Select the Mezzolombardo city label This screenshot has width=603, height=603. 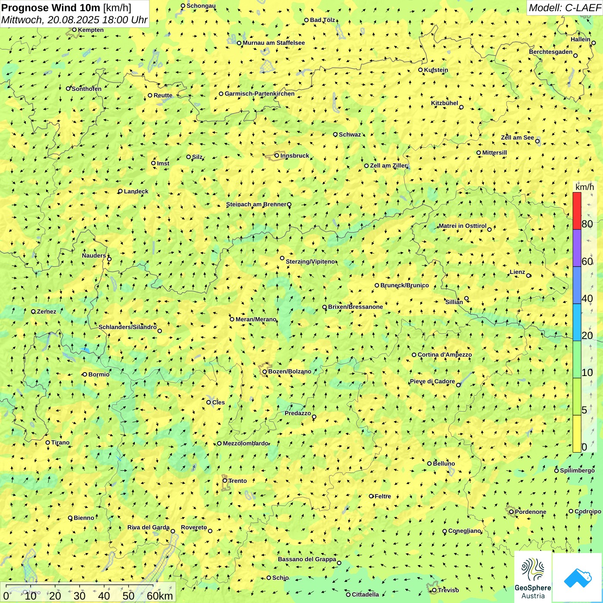pyautogui.click(x=246, y=443)
